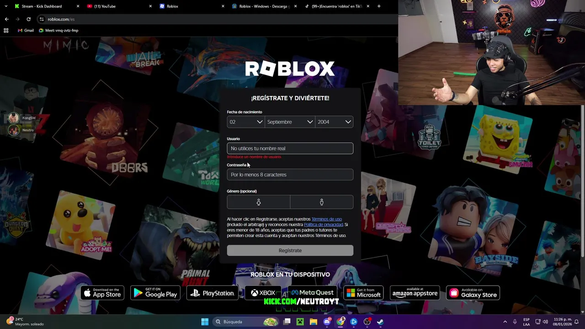The width and height of the screenshot is (585, 329).
Task: Open the month dropdown showing Septiembre
Action: (x=290, y=122)
